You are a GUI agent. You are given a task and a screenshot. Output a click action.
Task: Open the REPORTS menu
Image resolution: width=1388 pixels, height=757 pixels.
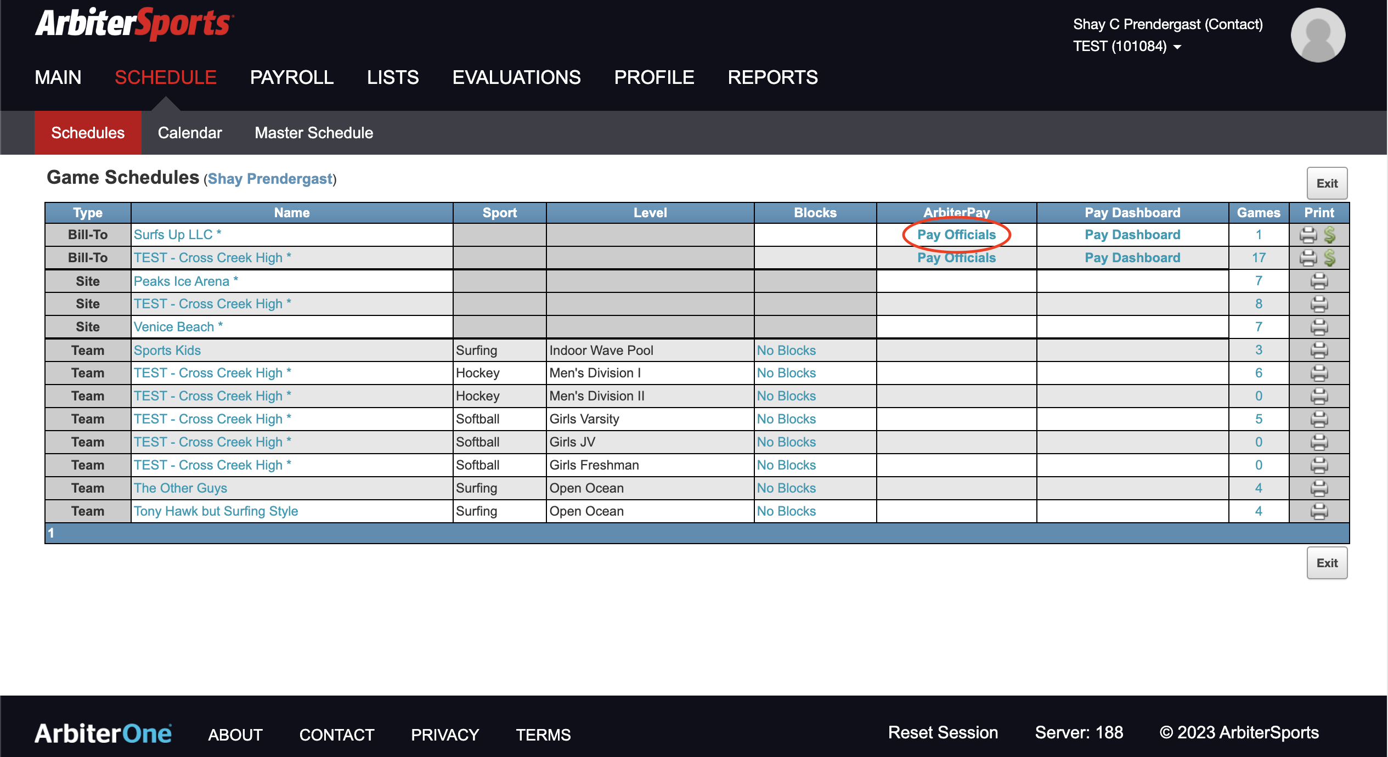point(772,77)
